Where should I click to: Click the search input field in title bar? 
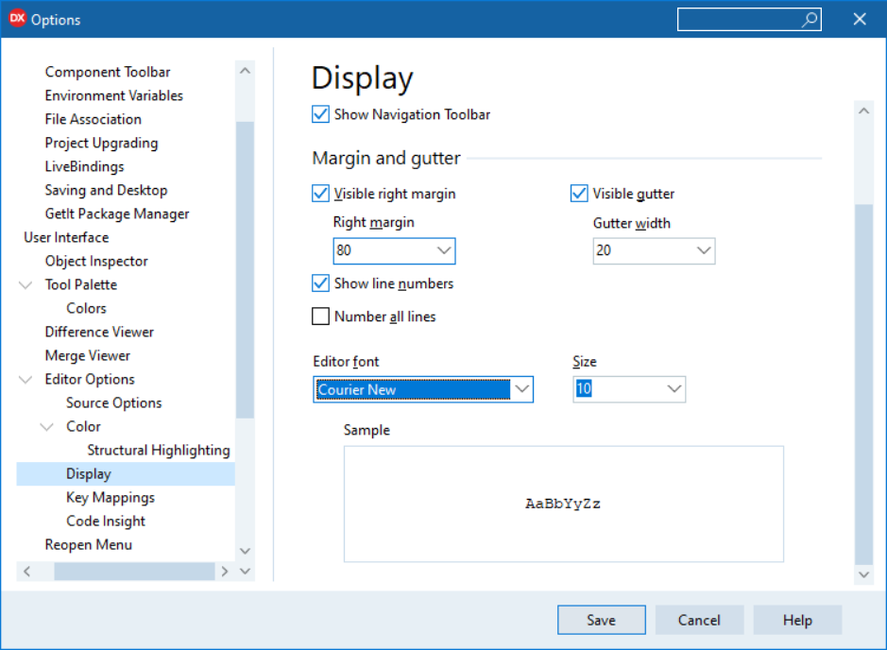[x=749, y=19]
